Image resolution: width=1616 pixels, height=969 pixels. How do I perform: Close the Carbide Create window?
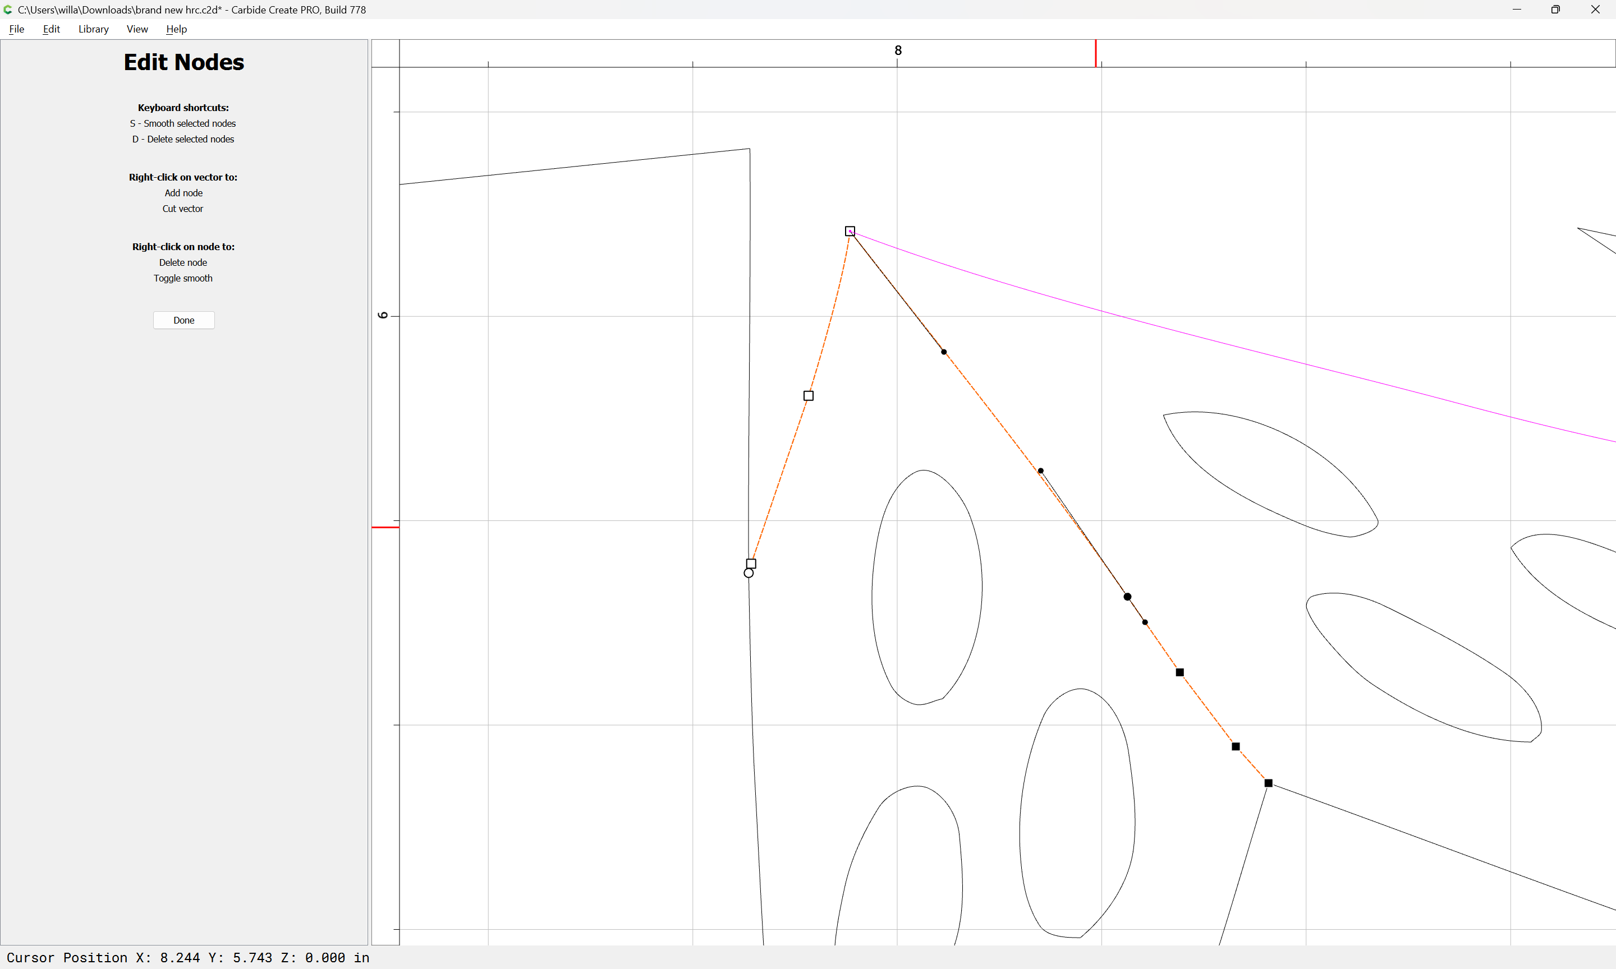click(1595, 10)
